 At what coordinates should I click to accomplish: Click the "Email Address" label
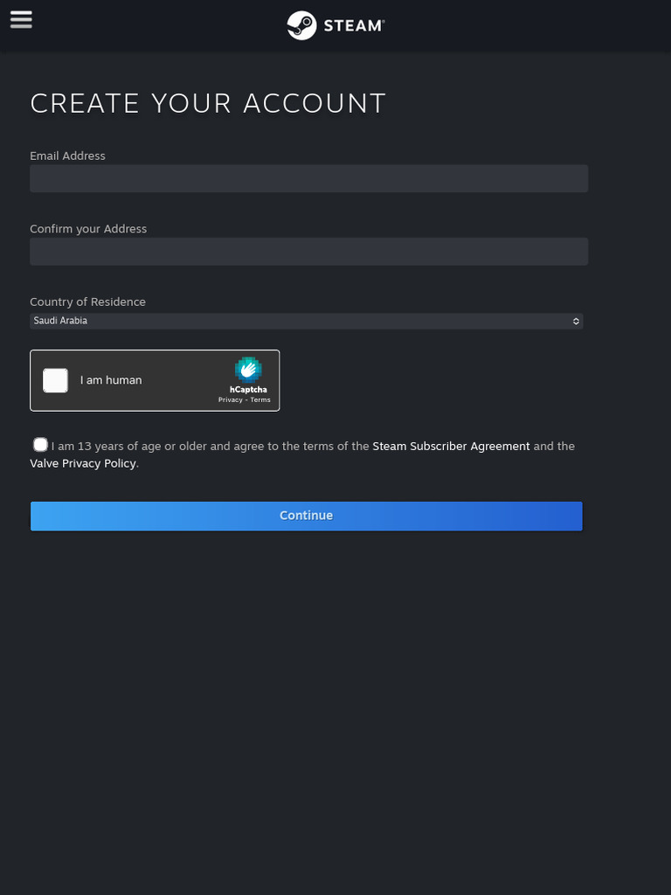(x=67, y=156)
